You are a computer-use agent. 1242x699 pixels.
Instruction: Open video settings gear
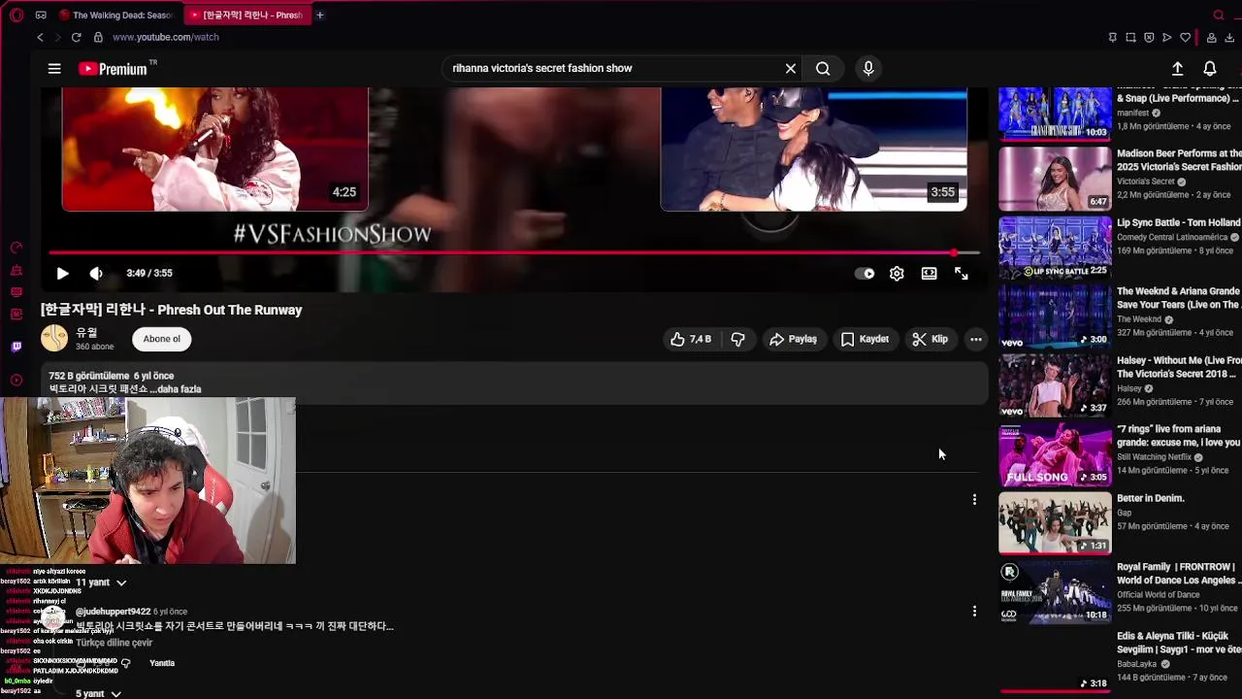tap(897, 274)
